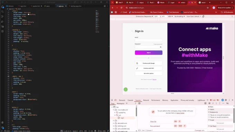Image resolution: width=235 pixels, height=132 pixels.
Task: Collapse www.make.com node in Sources tree
Action: tap(114, 110)
